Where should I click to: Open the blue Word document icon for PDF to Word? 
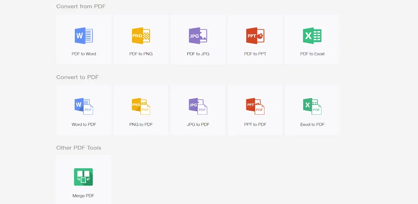(x=84, y=35)
